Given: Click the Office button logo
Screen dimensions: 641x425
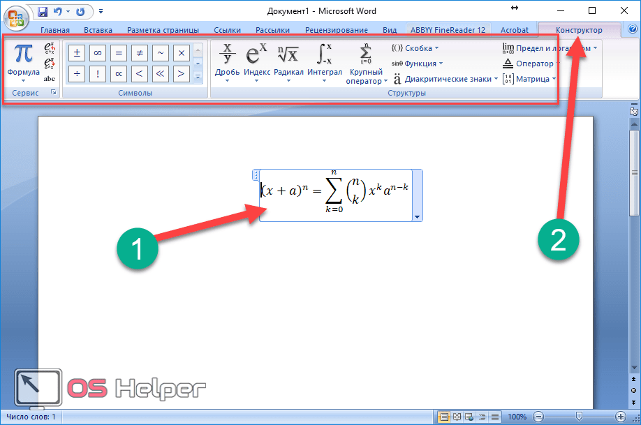Looking at the screenshot, I should 17,15.
